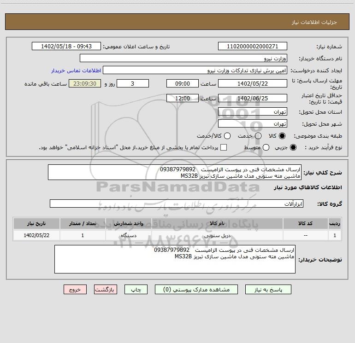Click the نام کالا column header
This screenshot has height=343, width=355.
coord(217,224)
